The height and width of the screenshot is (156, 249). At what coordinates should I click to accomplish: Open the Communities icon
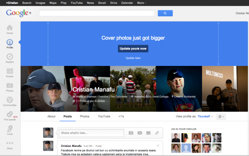point(10,102)
